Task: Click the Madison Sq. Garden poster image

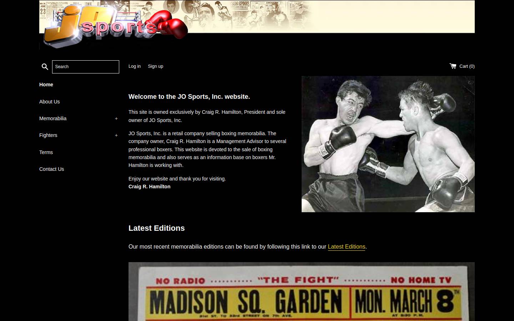Action: (302, 292)
